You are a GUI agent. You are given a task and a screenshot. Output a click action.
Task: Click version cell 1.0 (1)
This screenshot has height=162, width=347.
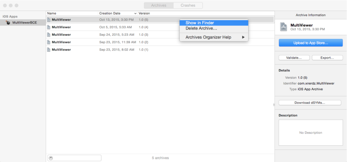144,50
